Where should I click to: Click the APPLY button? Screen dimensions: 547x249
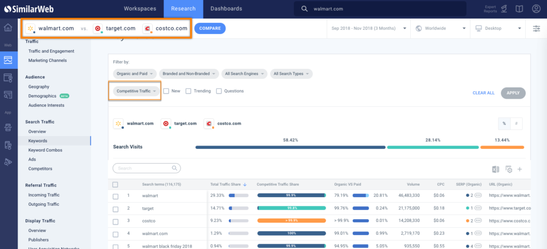tap(513, 93)
